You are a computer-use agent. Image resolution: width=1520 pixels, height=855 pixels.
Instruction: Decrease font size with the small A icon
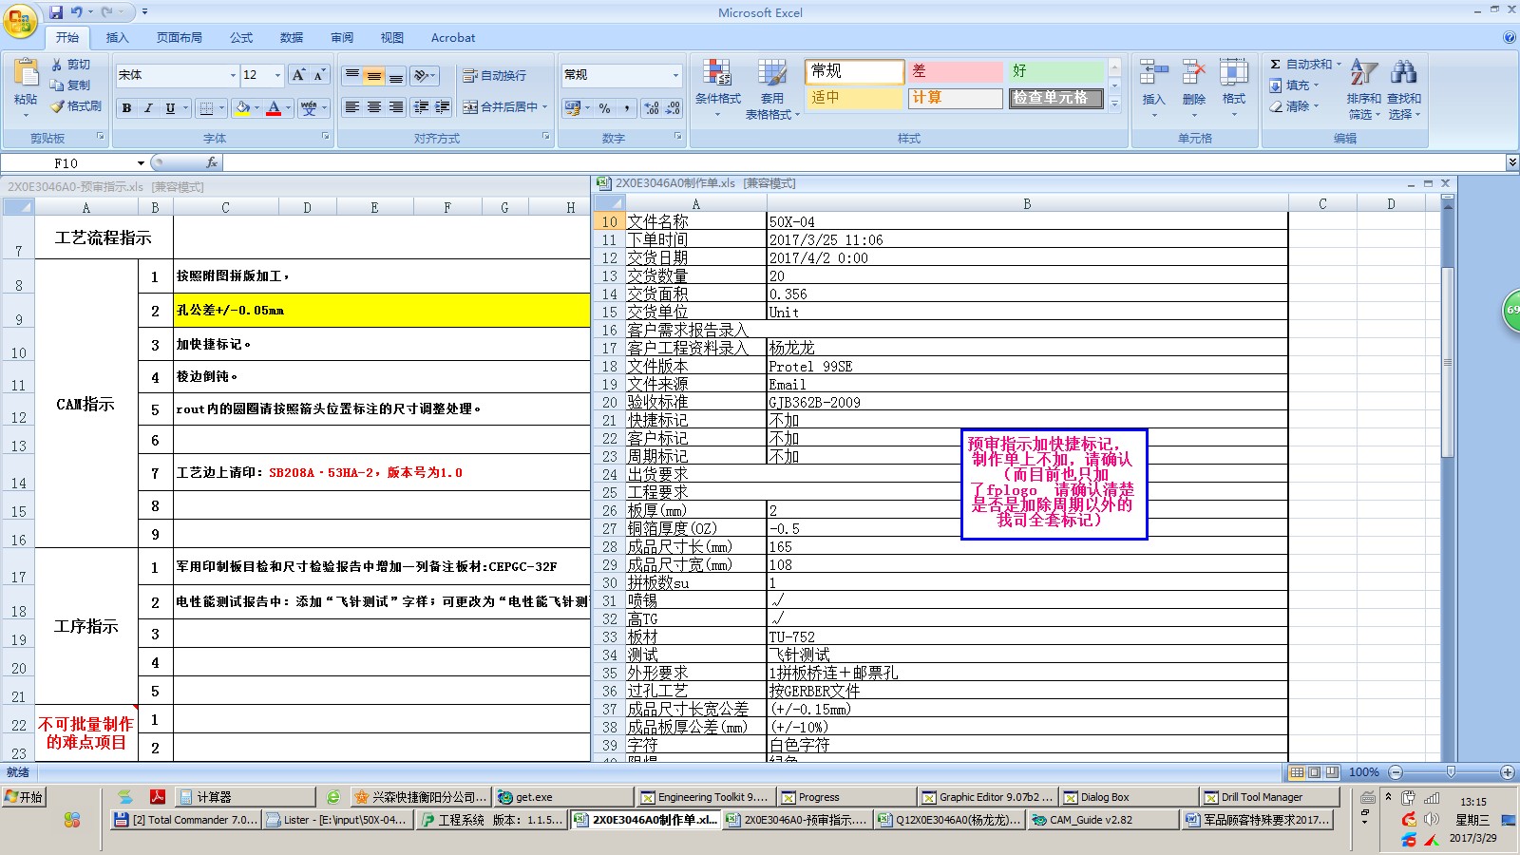[x=319, y=75]
